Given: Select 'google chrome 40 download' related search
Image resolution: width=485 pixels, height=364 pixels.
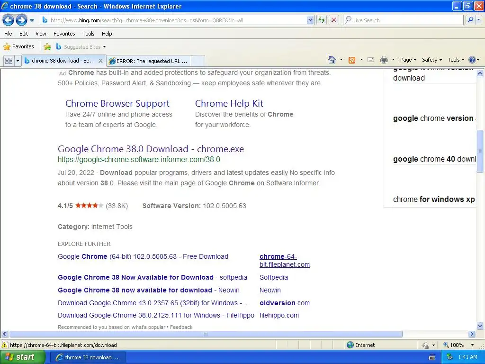Looking at the screenshot, I should tap(434, 159).
